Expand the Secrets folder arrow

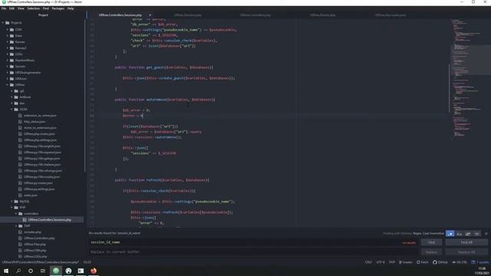coord(8,67)
